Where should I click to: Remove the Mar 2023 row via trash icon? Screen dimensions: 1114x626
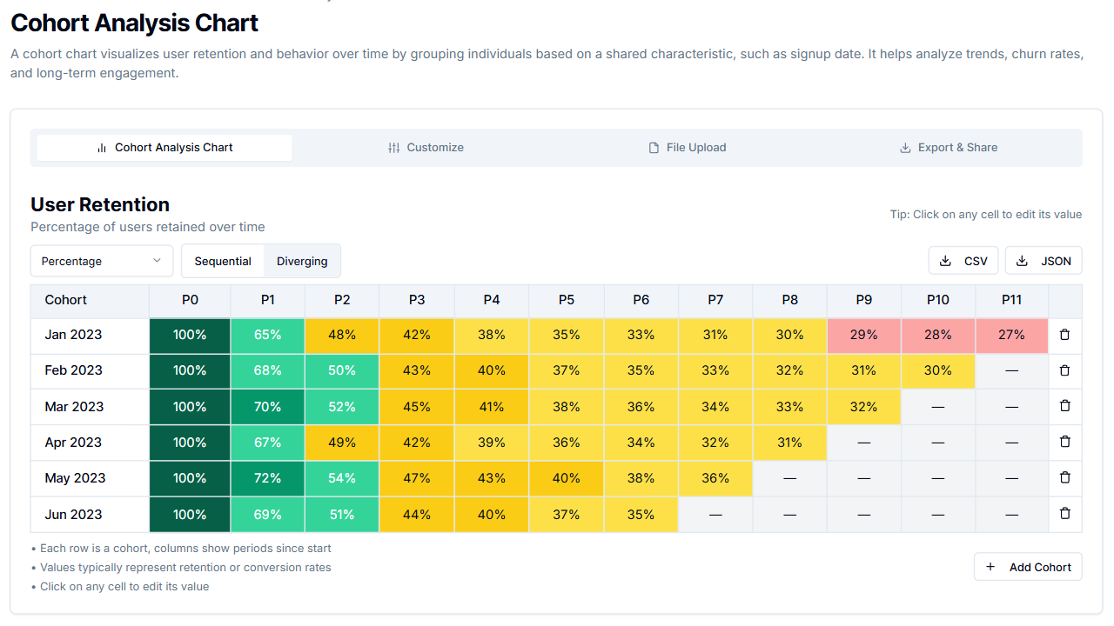point(1064,406)
